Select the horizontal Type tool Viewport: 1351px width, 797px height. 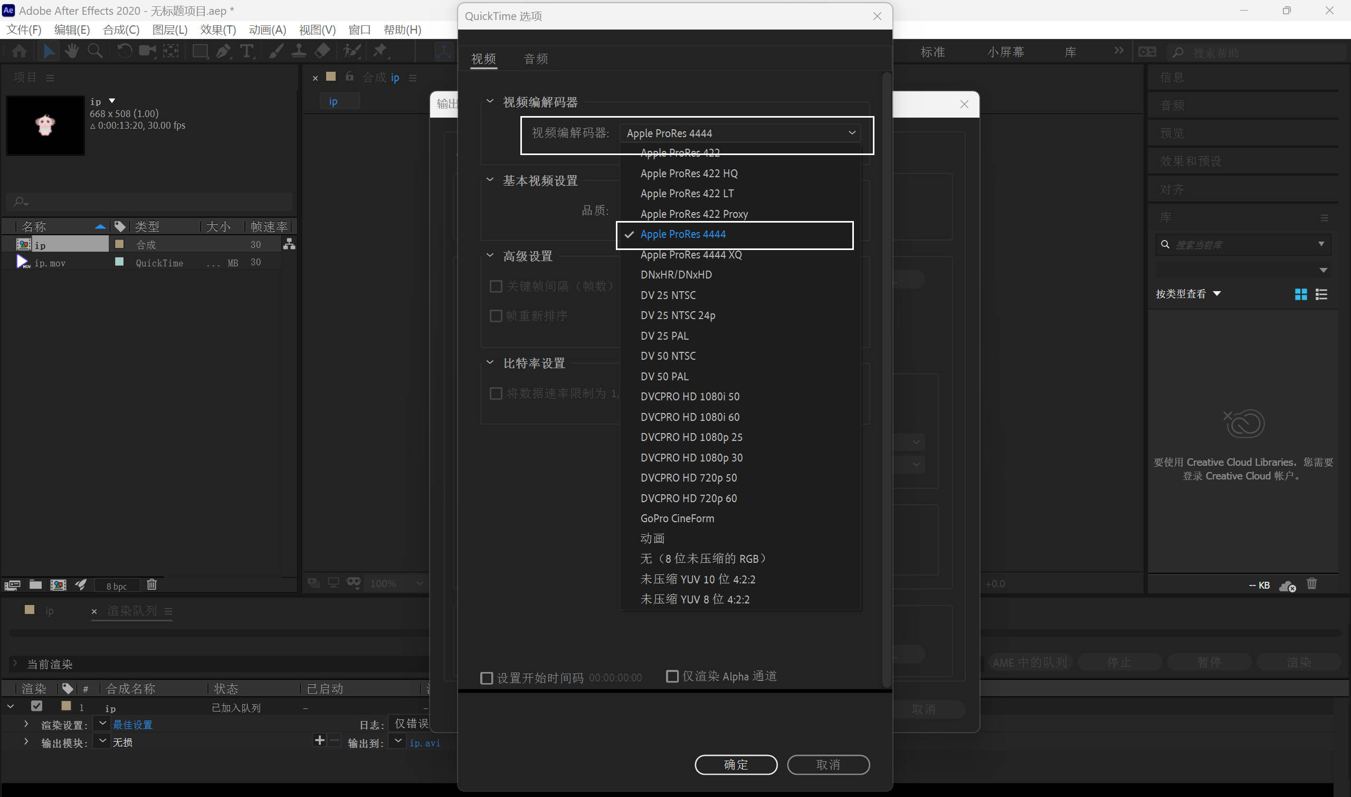click(246, 51)
